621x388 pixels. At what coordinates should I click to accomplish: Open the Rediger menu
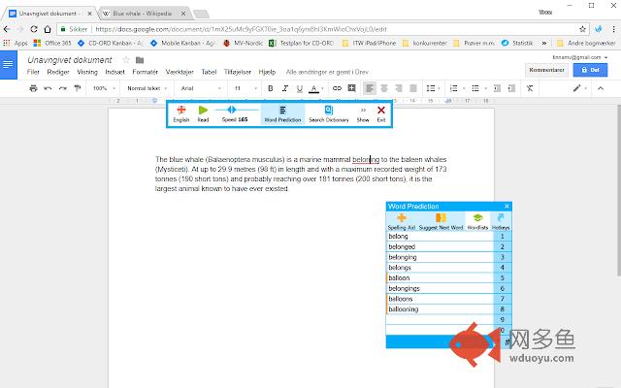click(58, 72)
